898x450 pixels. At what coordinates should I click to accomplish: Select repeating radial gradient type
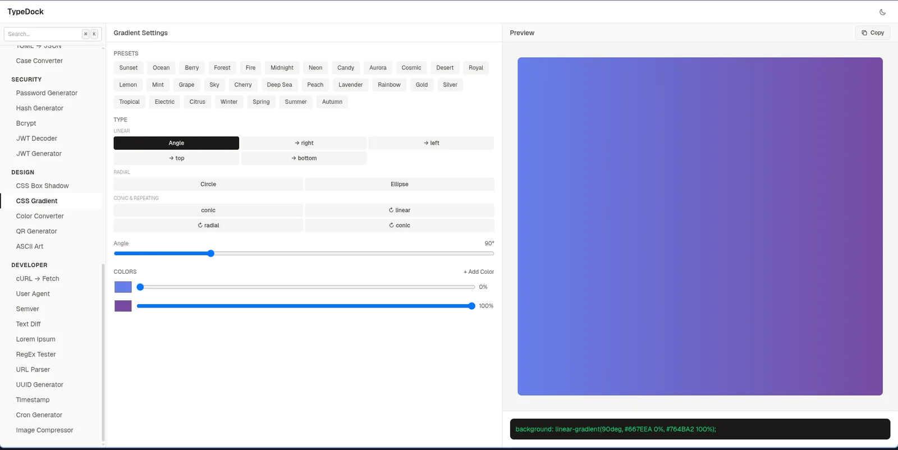(x=208, y=226)
